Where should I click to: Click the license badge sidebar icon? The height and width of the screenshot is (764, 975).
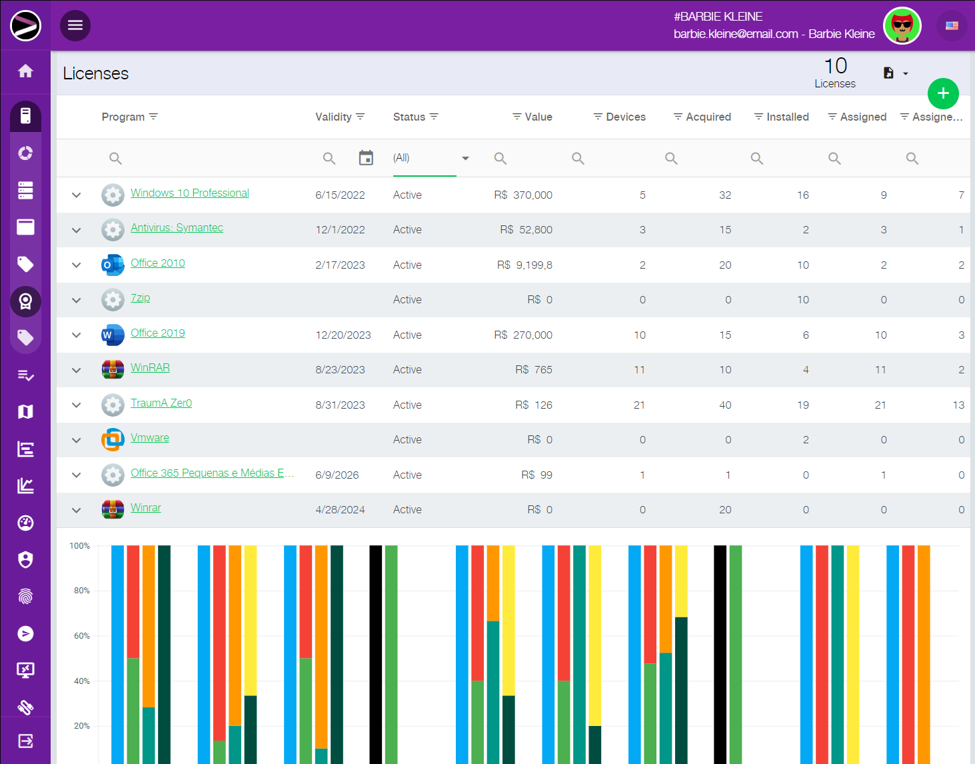[x=25, y=302]
